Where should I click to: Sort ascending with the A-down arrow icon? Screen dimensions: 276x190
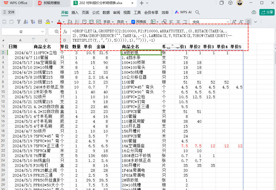pos(26,22)
